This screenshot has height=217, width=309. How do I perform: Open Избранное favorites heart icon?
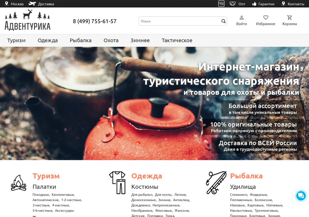point(266,17)
